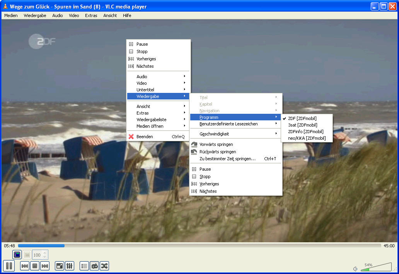Viewport: 399px width, 274px height.
Task: Open the Audio menu in the menu bar
Action: (x=58, y=15)
